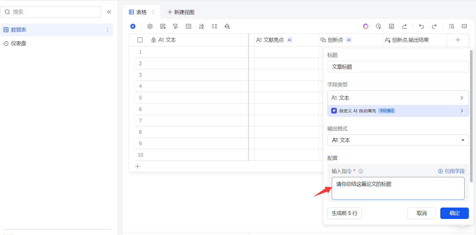Open the sort records tool

point(201,26)
